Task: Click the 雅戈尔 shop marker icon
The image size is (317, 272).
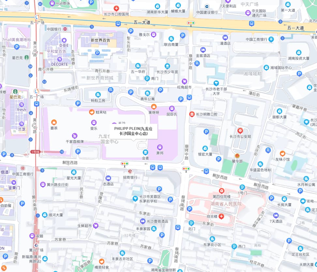Action: tap(154, 35)
